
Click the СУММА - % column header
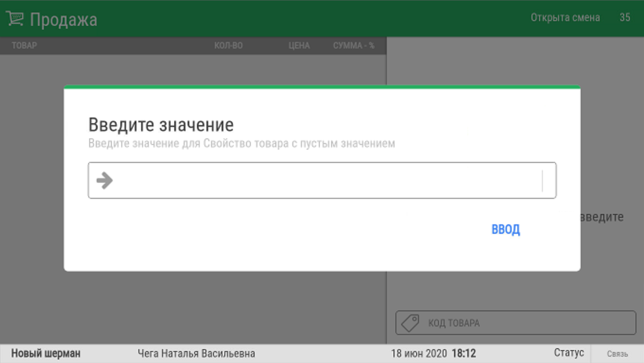tap(354, 45)
